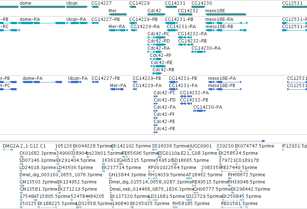
Task: Click transcript CG14229-RA
Action: click(x=133, y=30)
